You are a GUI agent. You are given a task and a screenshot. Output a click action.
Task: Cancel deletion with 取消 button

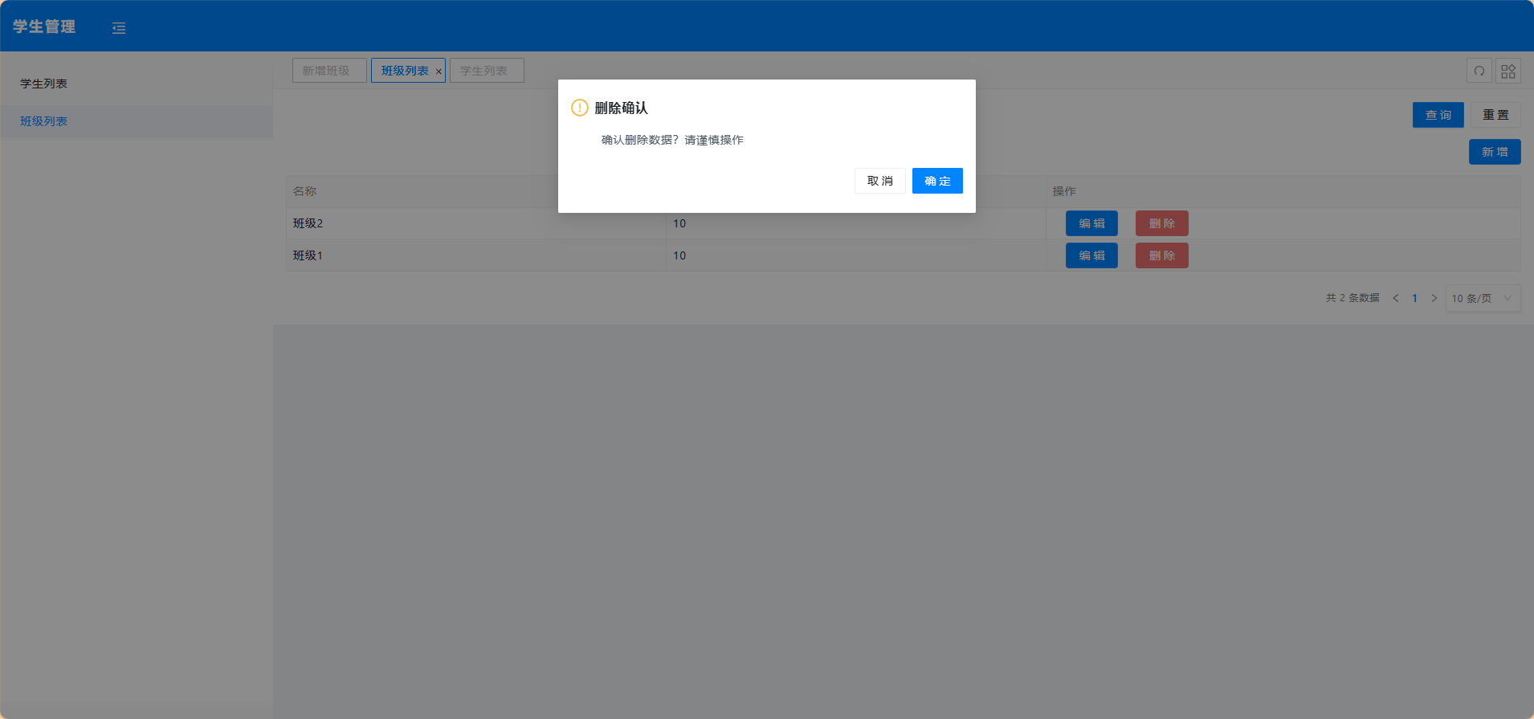tap(879, 181)
